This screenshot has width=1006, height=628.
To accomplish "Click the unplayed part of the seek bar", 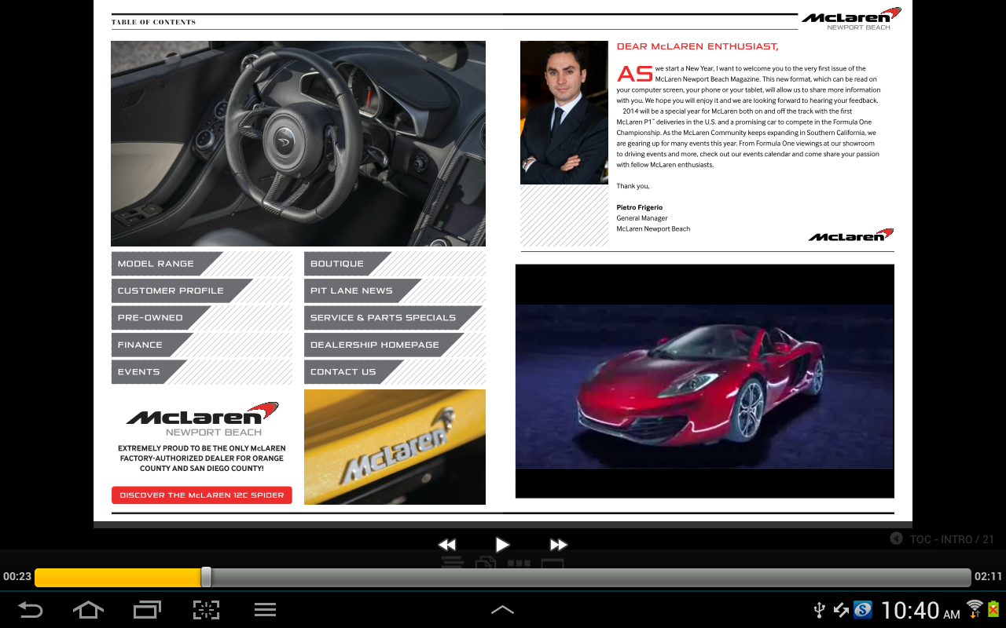I will click(591, 577).
